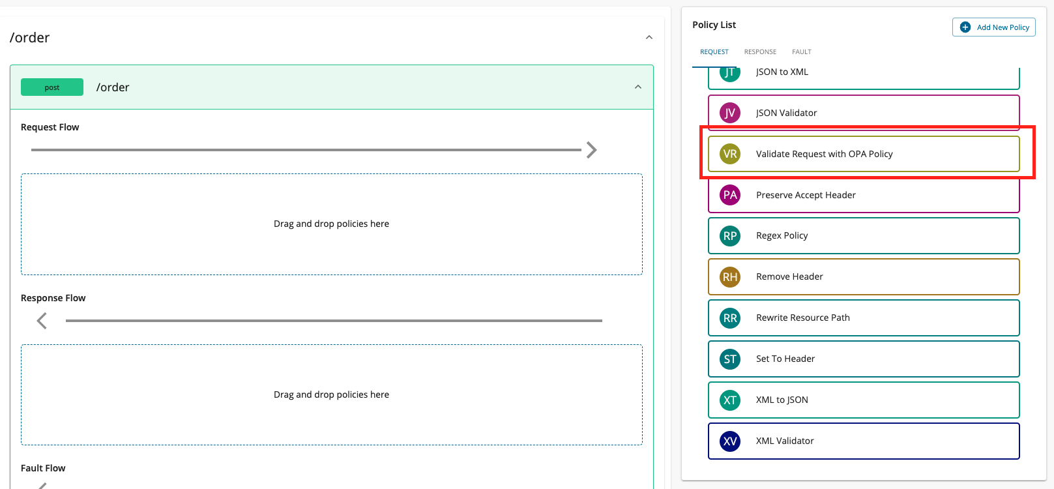Click the Response Flow left arrow

coord(42,321)
